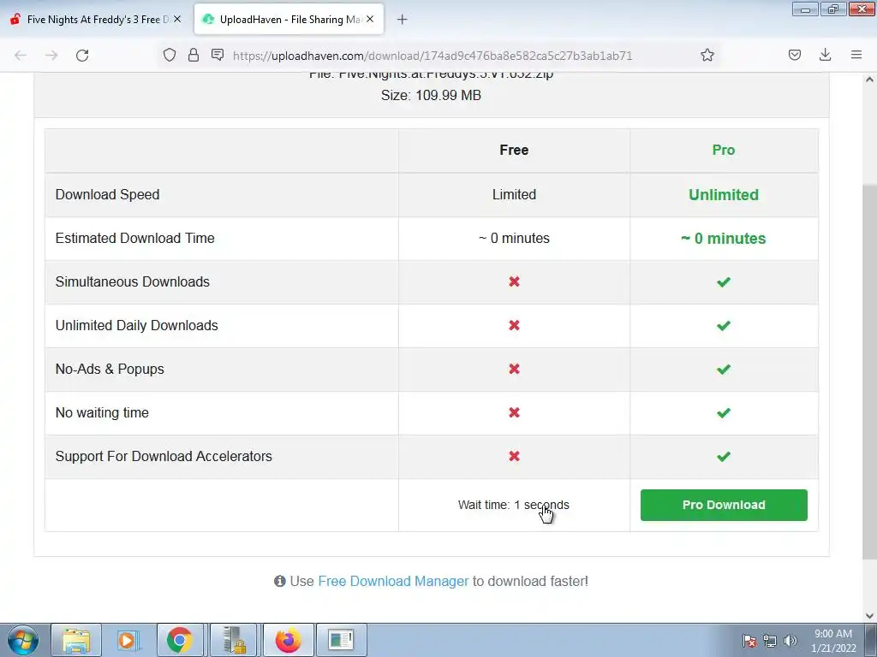
Task: Click the Estimated Download Time label
Action: 134,238
